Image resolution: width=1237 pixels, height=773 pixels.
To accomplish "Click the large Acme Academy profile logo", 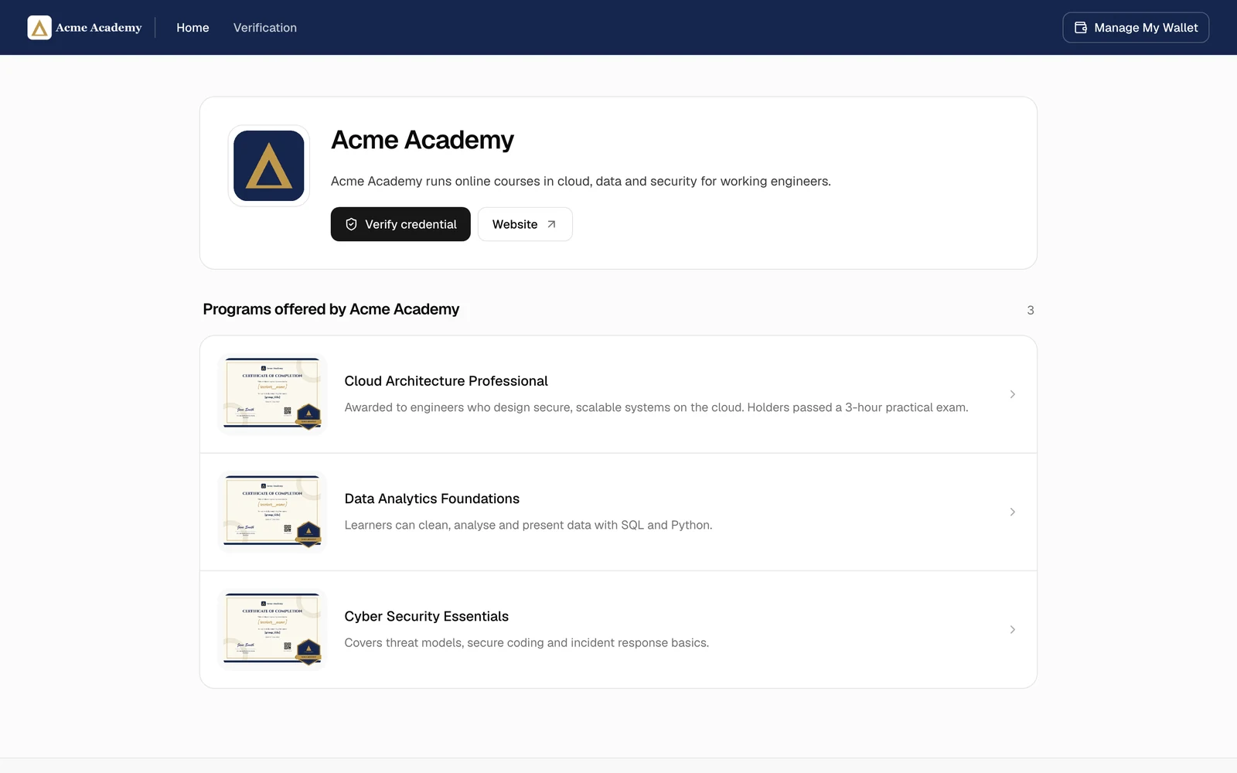I will (x=269, y=165).
